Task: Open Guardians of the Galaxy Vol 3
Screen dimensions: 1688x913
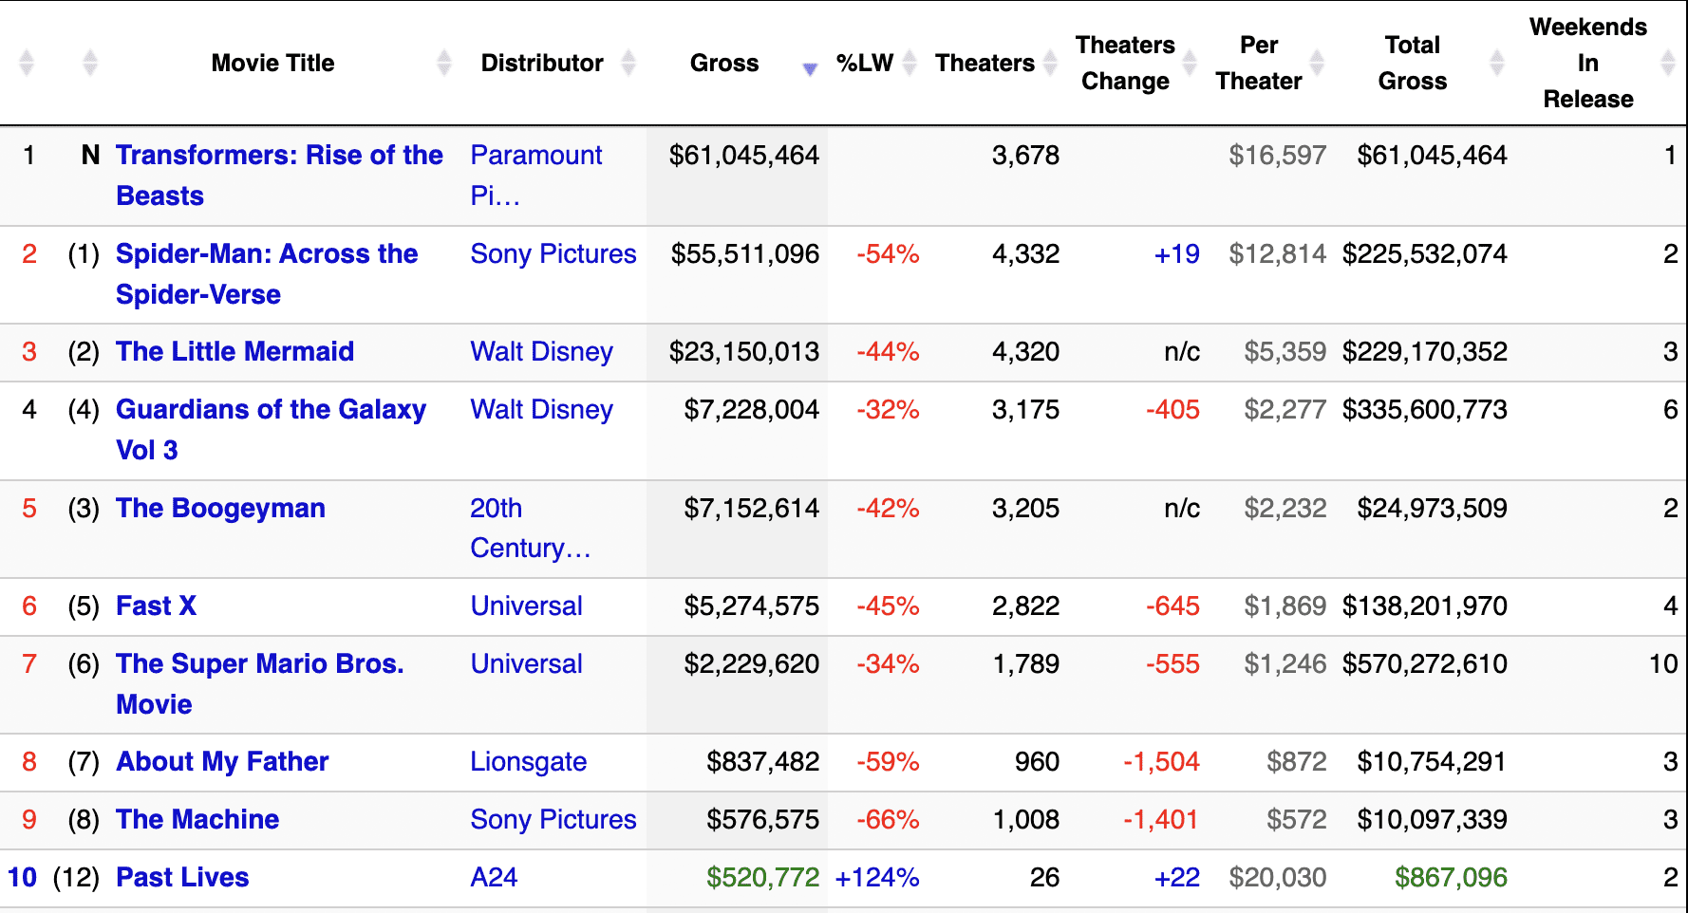Action: tap(271, 430)
